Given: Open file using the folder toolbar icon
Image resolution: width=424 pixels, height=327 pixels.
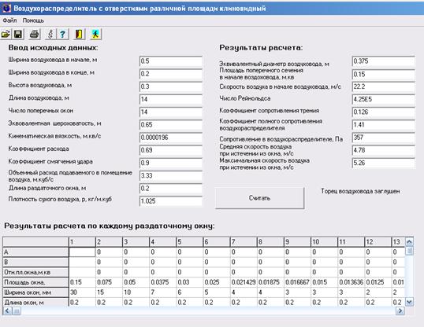Looking at the screenshot, I should 6,35.
